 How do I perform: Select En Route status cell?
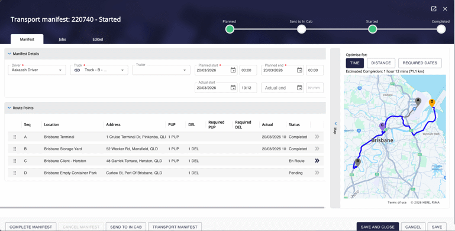tap(296, 161)
